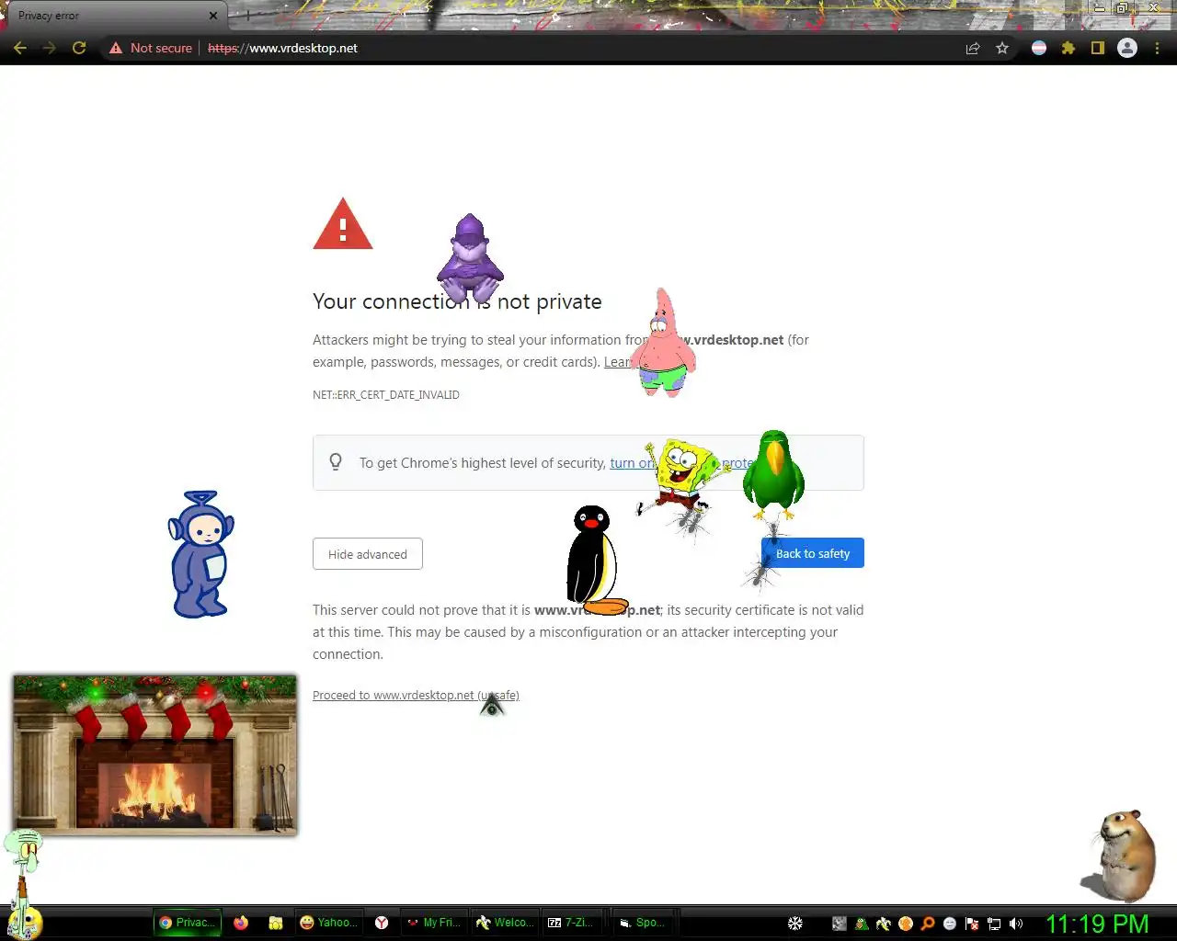Open Chrome's three-dot menu
This screenshot has width=1177, height=941.
tap(1157, 48)
